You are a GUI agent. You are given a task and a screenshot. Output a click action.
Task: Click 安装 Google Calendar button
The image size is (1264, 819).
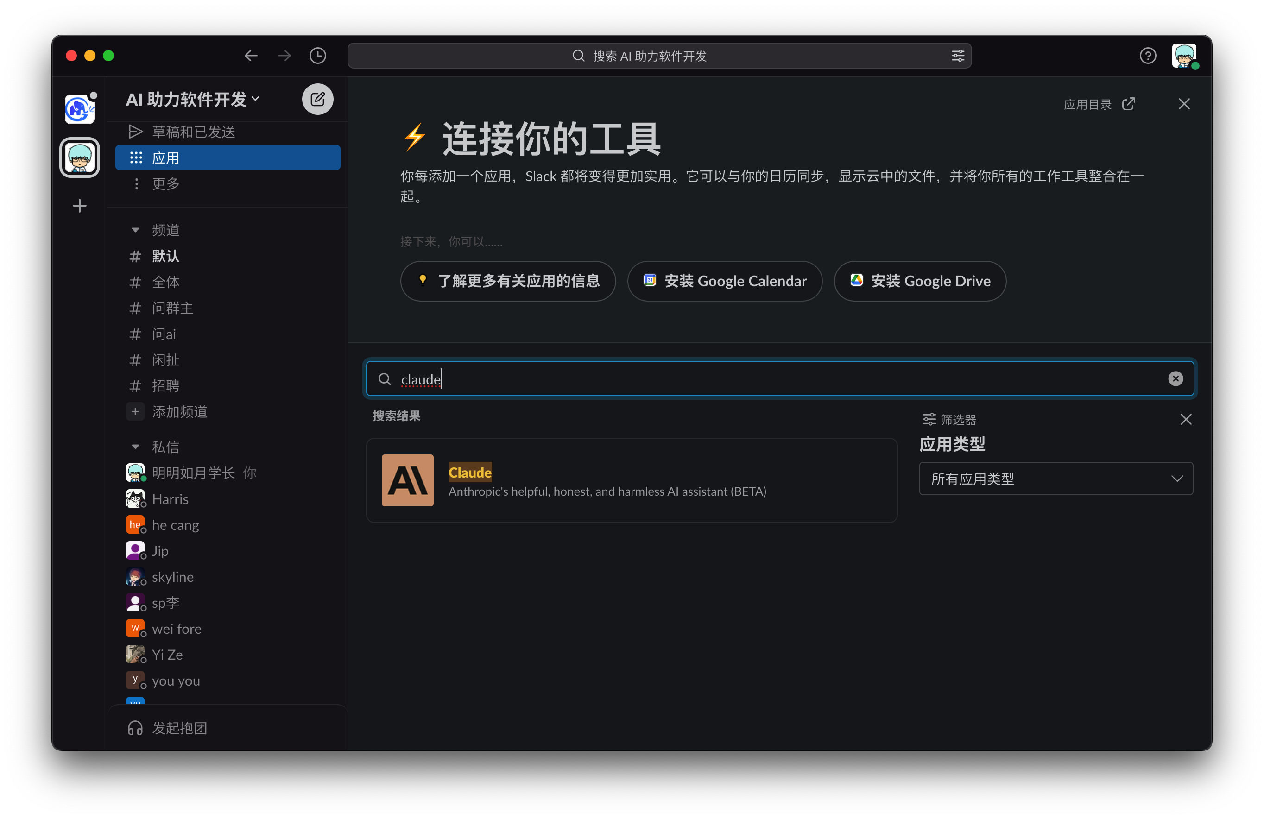pos(724,281)
